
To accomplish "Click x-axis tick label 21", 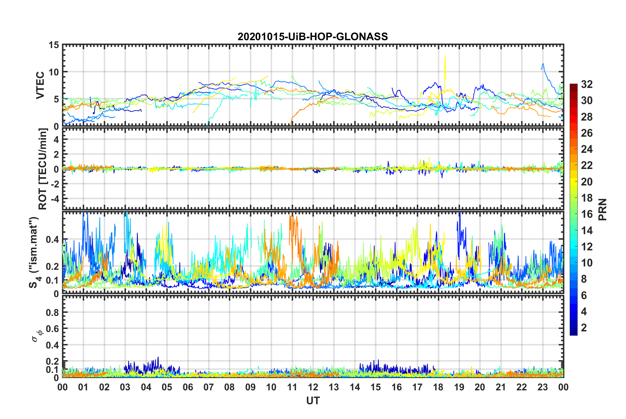I will pyautogui.click(x=501, y=387).
